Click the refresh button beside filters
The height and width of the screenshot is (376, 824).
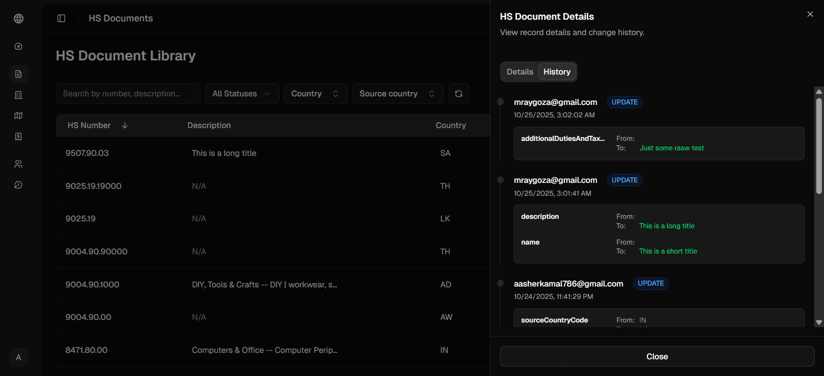(458, 94)
